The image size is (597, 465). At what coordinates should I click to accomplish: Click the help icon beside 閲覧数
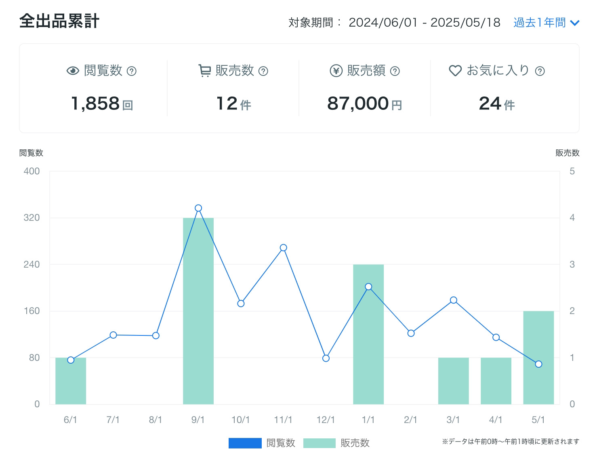point(132,71)
